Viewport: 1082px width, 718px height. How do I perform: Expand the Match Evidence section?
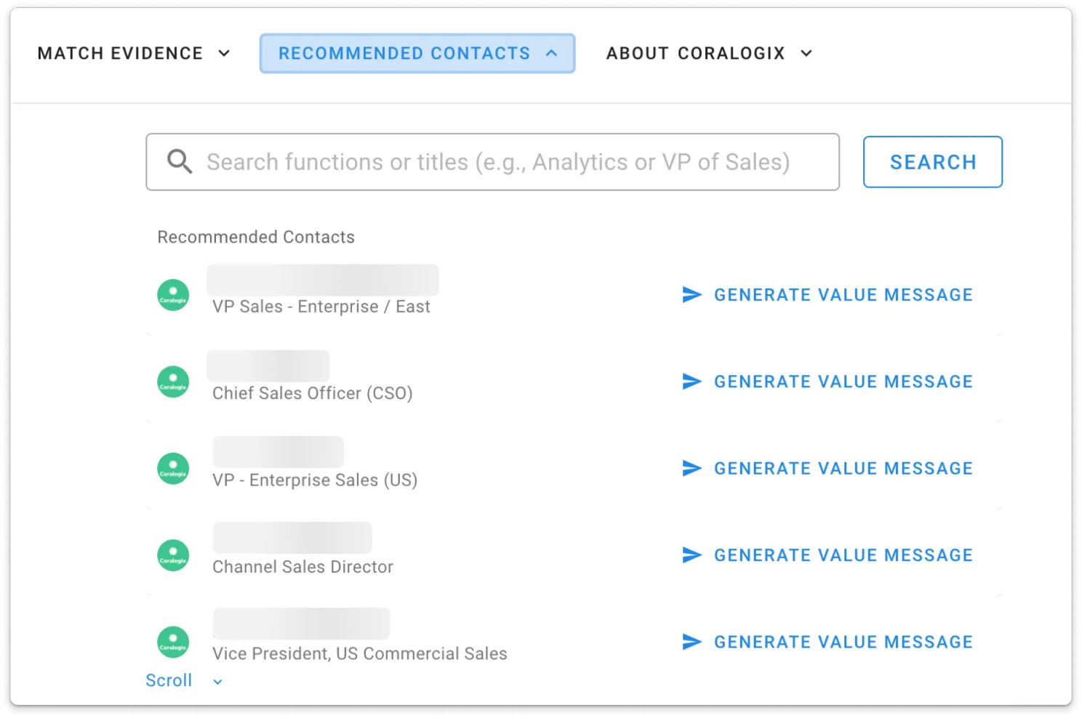click(224, 53)
